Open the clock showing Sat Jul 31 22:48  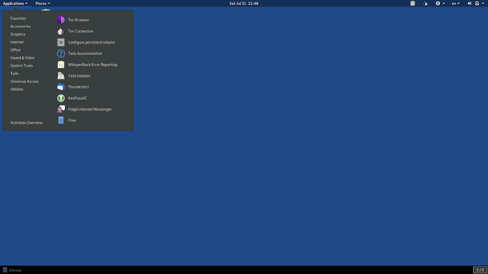244,3
